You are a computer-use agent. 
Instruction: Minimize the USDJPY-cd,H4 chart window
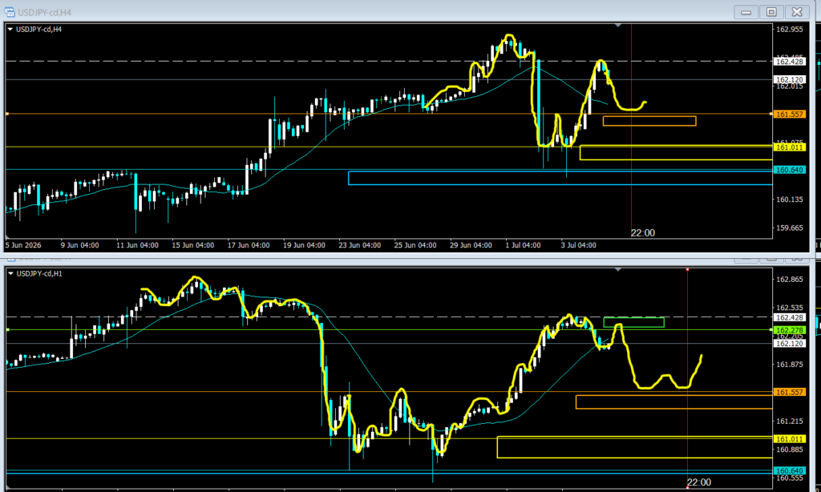[x=746, y=11]
